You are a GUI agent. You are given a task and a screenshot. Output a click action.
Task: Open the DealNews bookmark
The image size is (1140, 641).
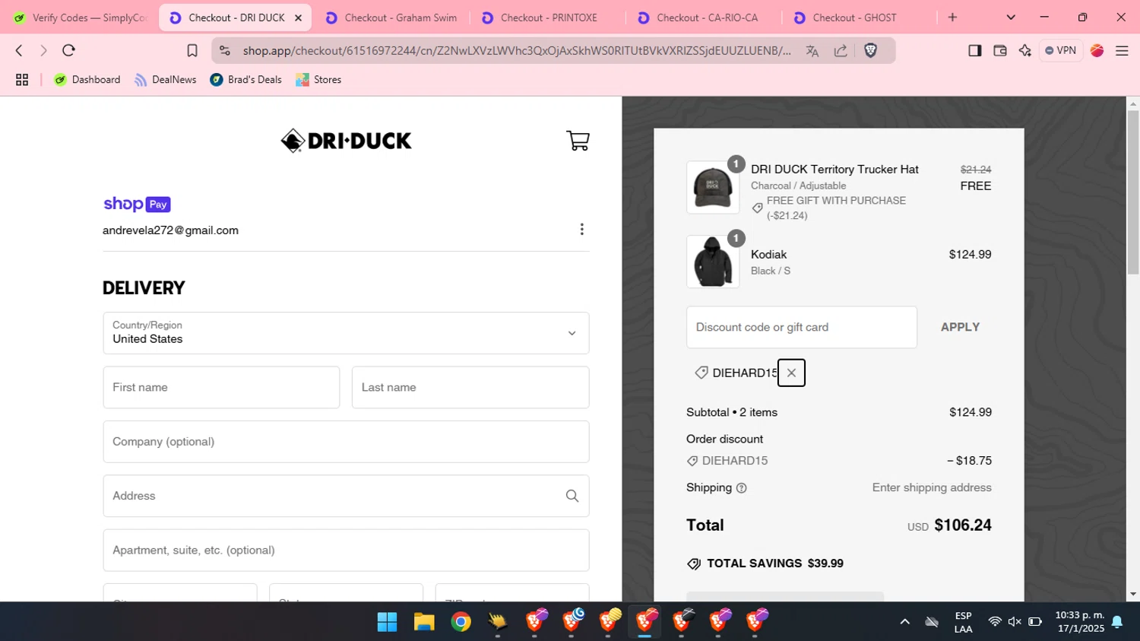[165, 80]
